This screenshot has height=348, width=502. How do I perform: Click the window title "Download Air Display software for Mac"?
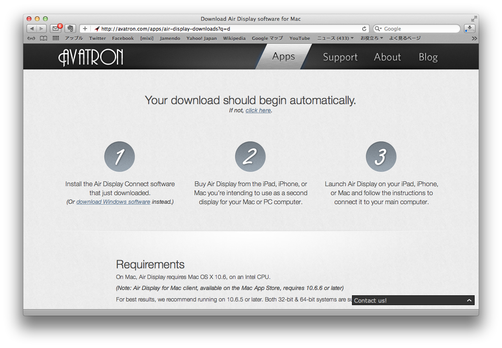[x=251, y=19]
